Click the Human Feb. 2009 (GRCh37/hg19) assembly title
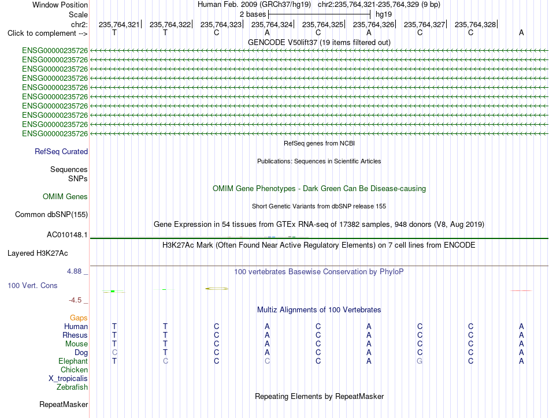Screen dimensions: 549x418 (x=254, y=5)
